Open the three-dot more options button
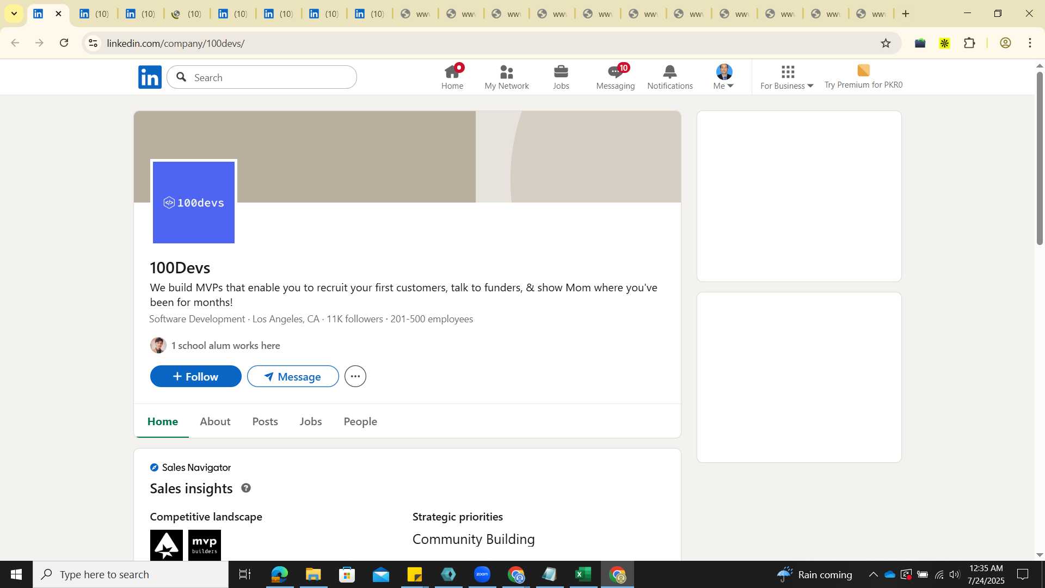Viewport: 1045px width, 588px height. pos(355,376)
